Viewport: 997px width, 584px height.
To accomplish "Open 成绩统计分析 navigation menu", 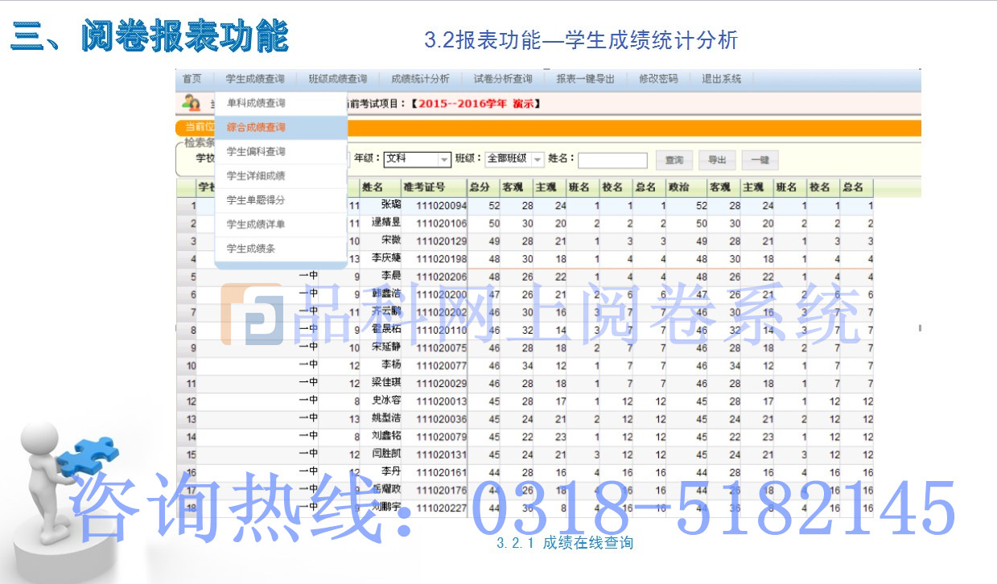I will (420, 79).
